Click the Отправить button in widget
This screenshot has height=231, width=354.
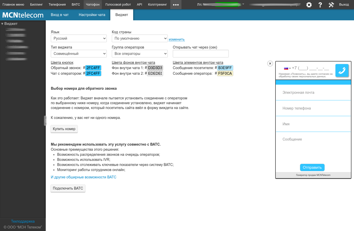tap(312, 167)
